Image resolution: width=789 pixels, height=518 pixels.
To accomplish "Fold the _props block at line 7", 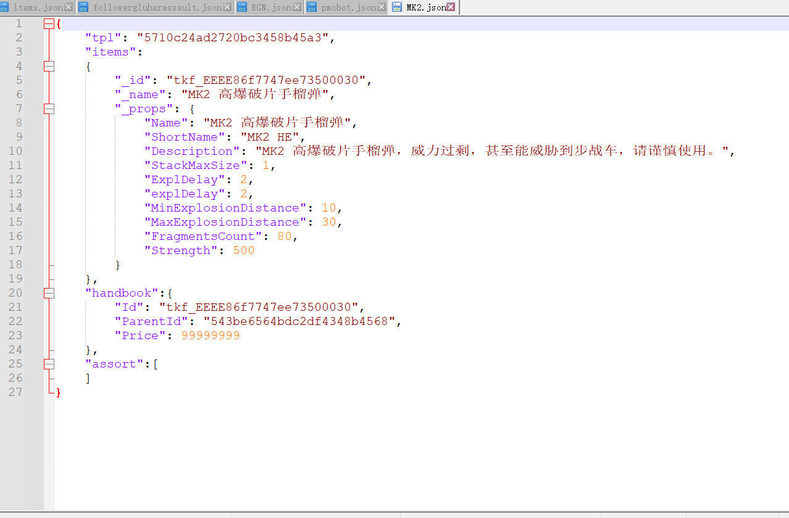I will tap(49, 109).
